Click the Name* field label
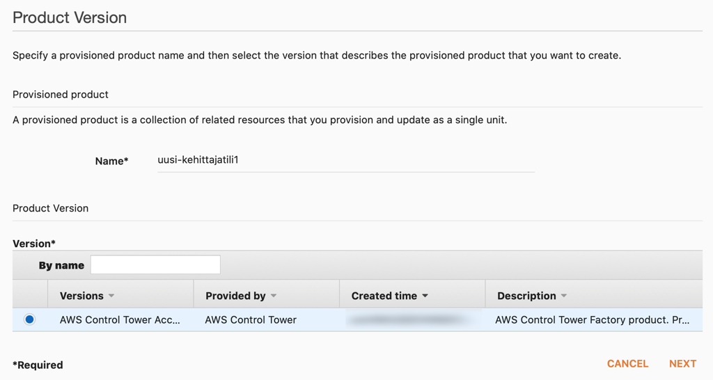The height and width of the screenshot is (380, 713). (112, 161)
